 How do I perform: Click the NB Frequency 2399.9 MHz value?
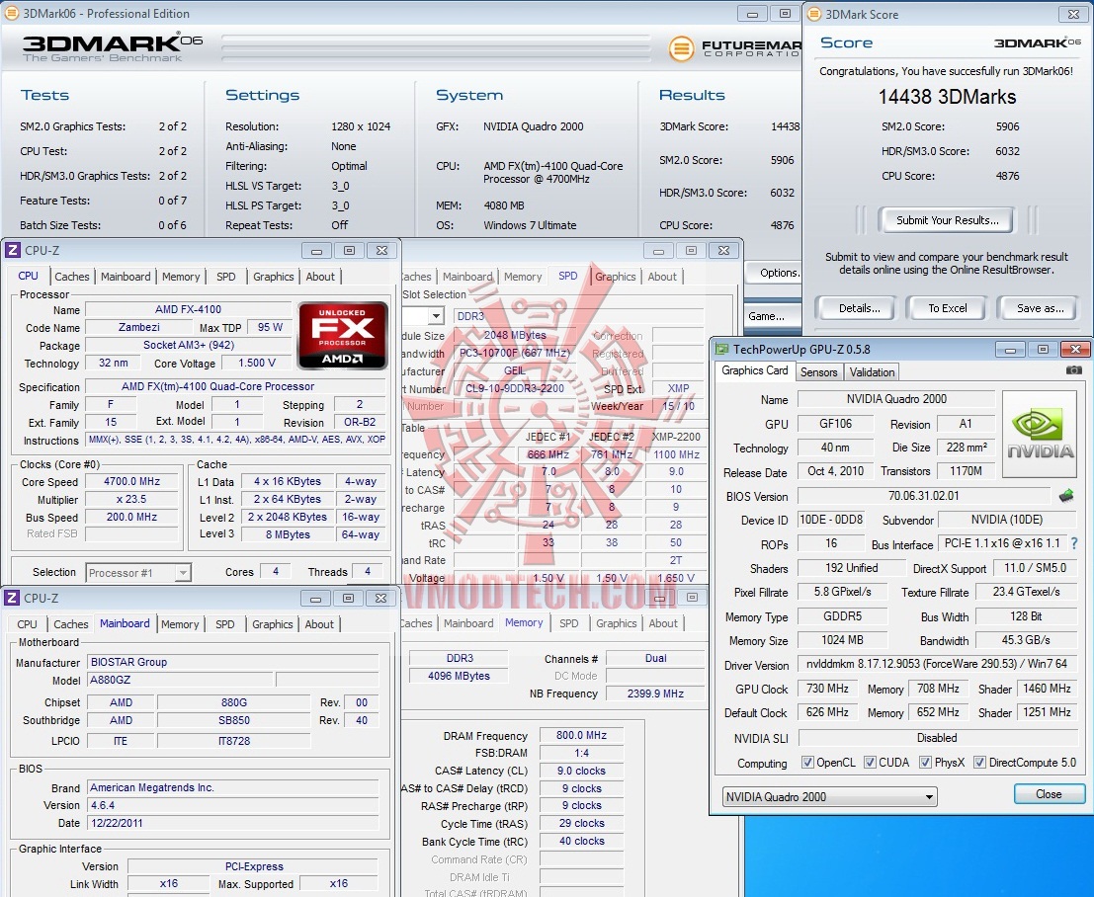(654, 693)
